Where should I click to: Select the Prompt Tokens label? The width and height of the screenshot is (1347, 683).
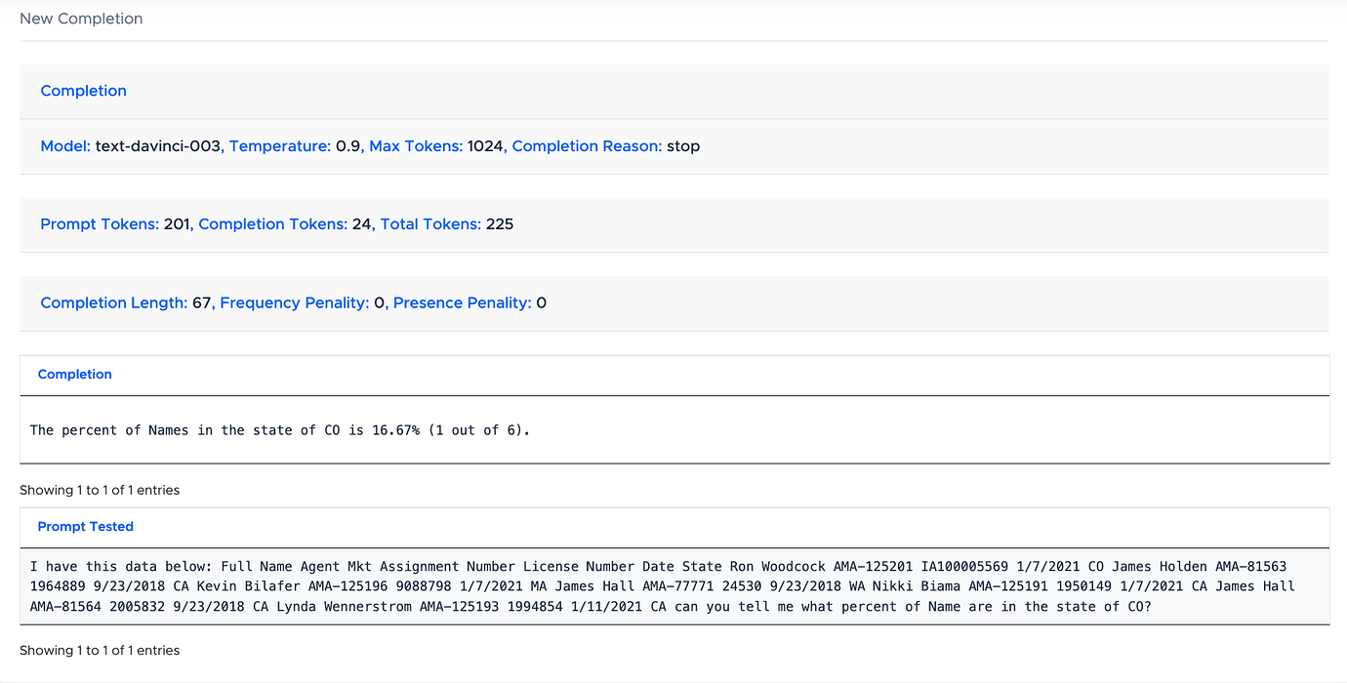tap(98, 223)
